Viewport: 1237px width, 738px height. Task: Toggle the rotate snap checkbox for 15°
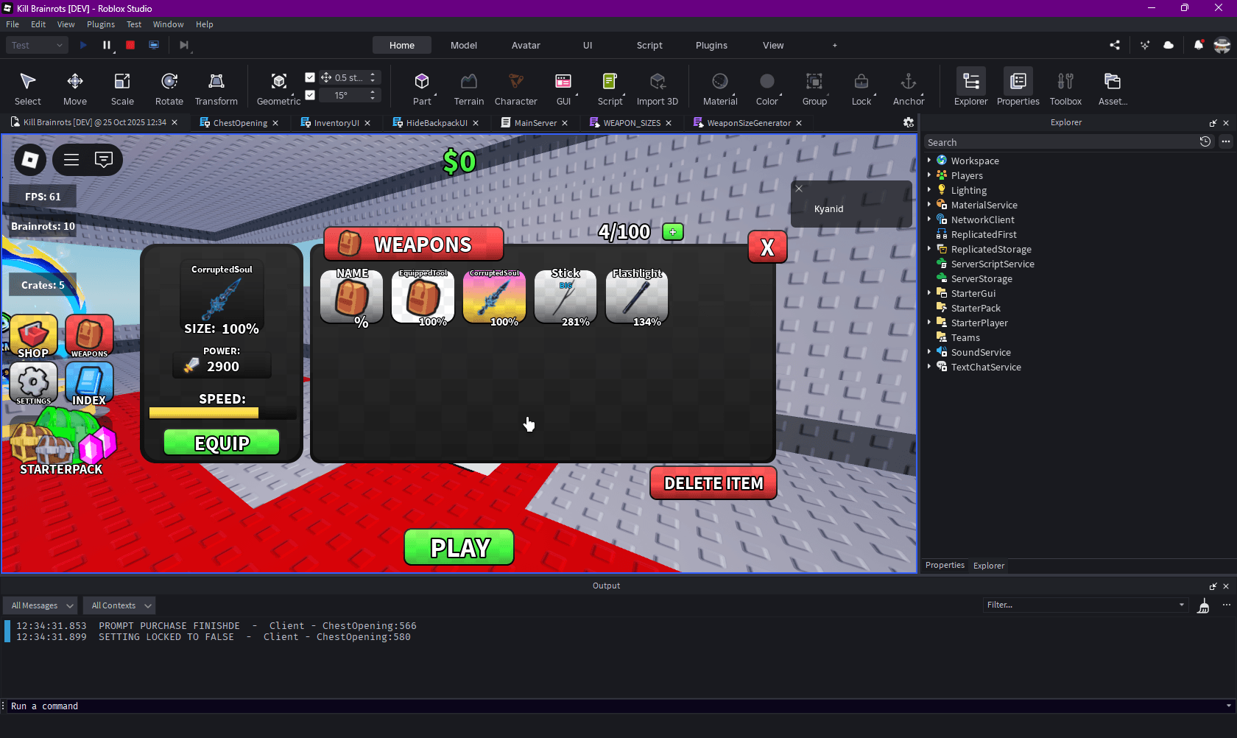pyautogui.click(x=310, y=95)
